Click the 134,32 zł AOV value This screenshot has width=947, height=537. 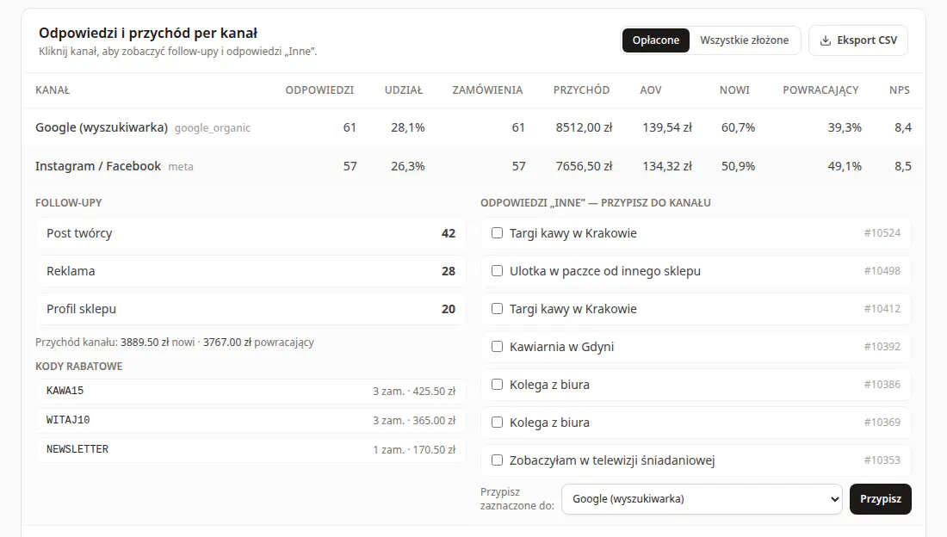point(667,166)
